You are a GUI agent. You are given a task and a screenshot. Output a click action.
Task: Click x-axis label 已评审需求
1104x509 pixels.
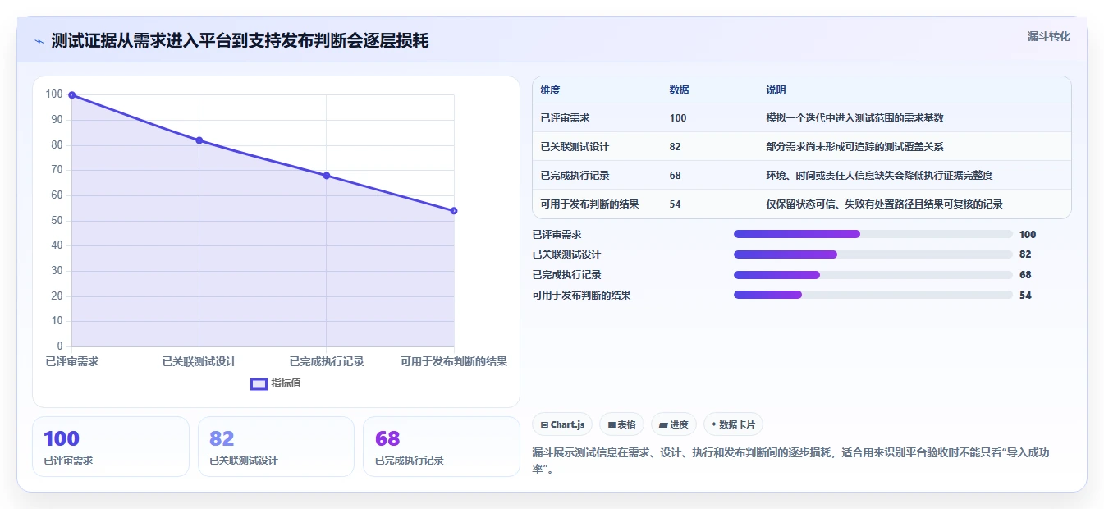click(x=72, y=361)
